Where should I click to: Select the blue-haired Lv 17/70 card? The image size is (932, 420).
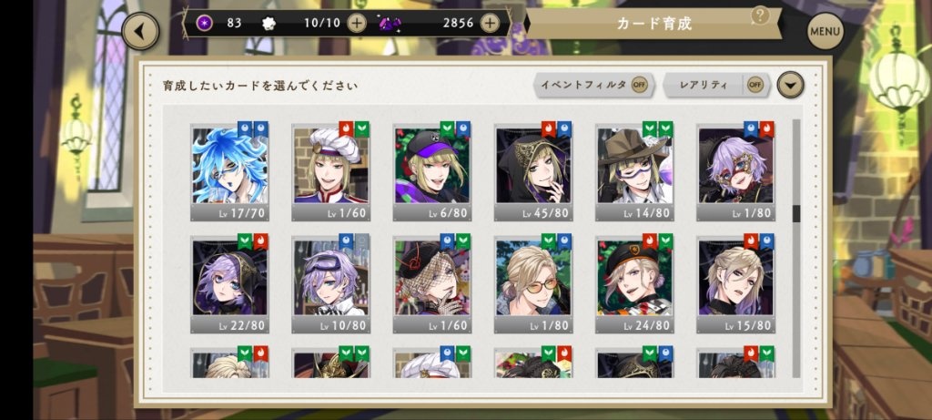pyautogui.click(x=229, y=172)
